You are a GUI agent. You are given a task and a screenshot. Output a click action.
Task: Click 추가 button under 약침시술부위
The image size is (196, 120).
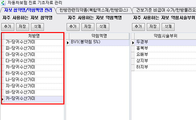click(138, 27)
